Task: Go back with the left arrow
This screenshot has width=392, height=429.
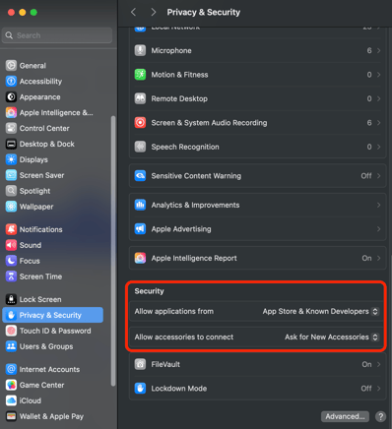Action: pyautogui.click(x=133, y=12)
